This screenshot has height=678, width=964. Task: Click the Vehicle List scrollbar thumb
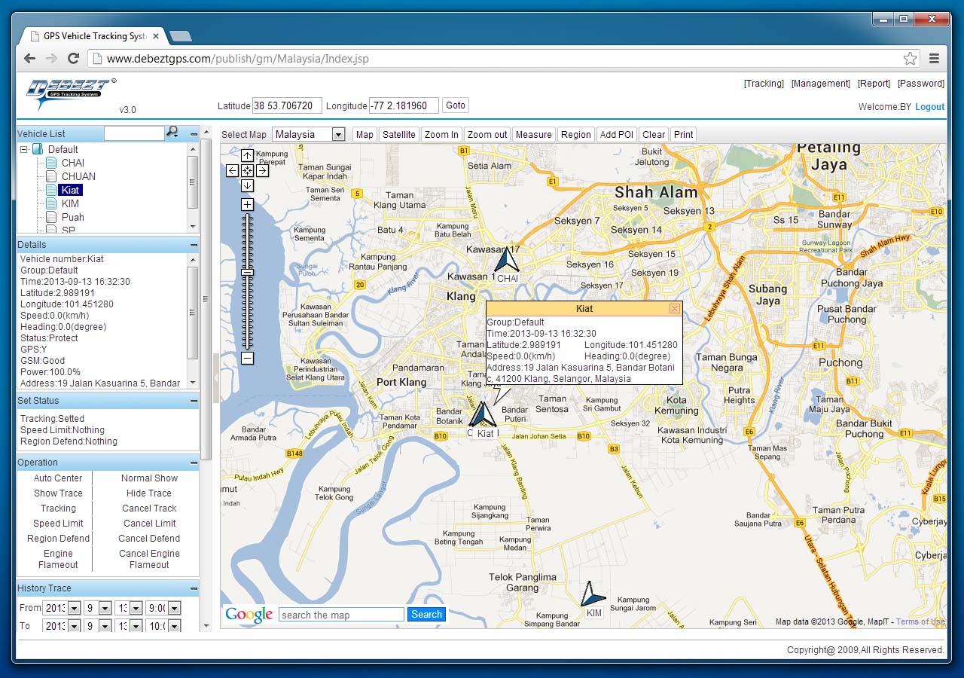click(x=193, y=182)
